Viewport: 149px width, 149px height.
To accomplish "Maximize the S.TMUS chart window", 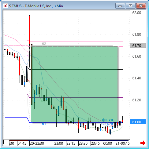I will click(x=130, y=6).
